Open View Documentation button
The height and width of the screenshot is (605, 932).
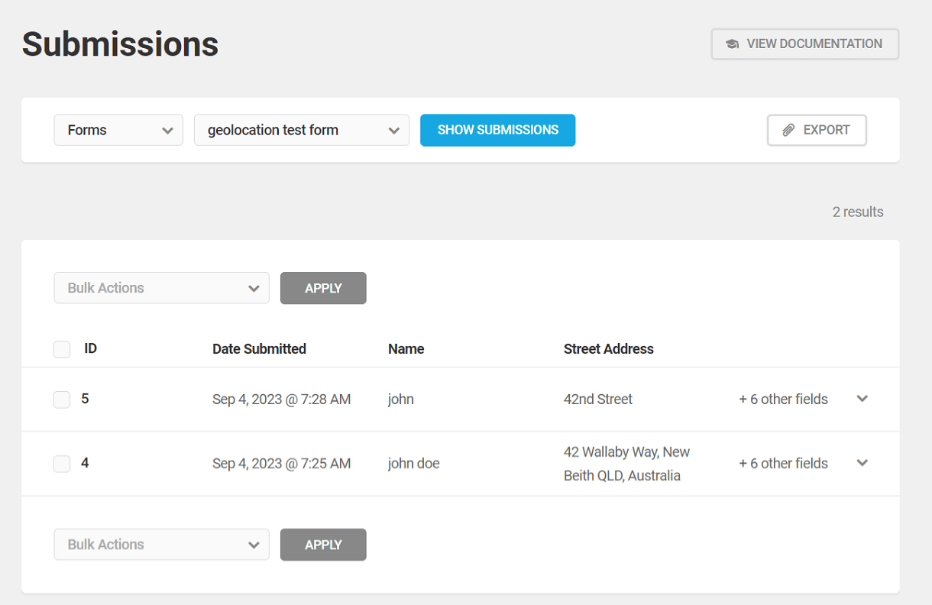pos(805,44)
